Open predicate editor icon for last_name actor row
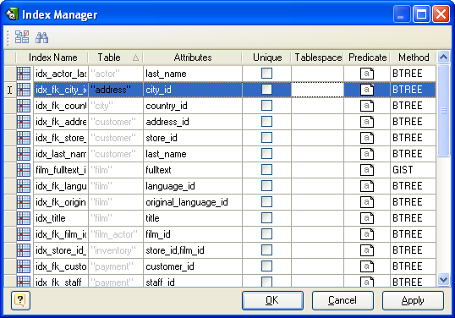This screenshot has height=318, width=455. [367, 74]
